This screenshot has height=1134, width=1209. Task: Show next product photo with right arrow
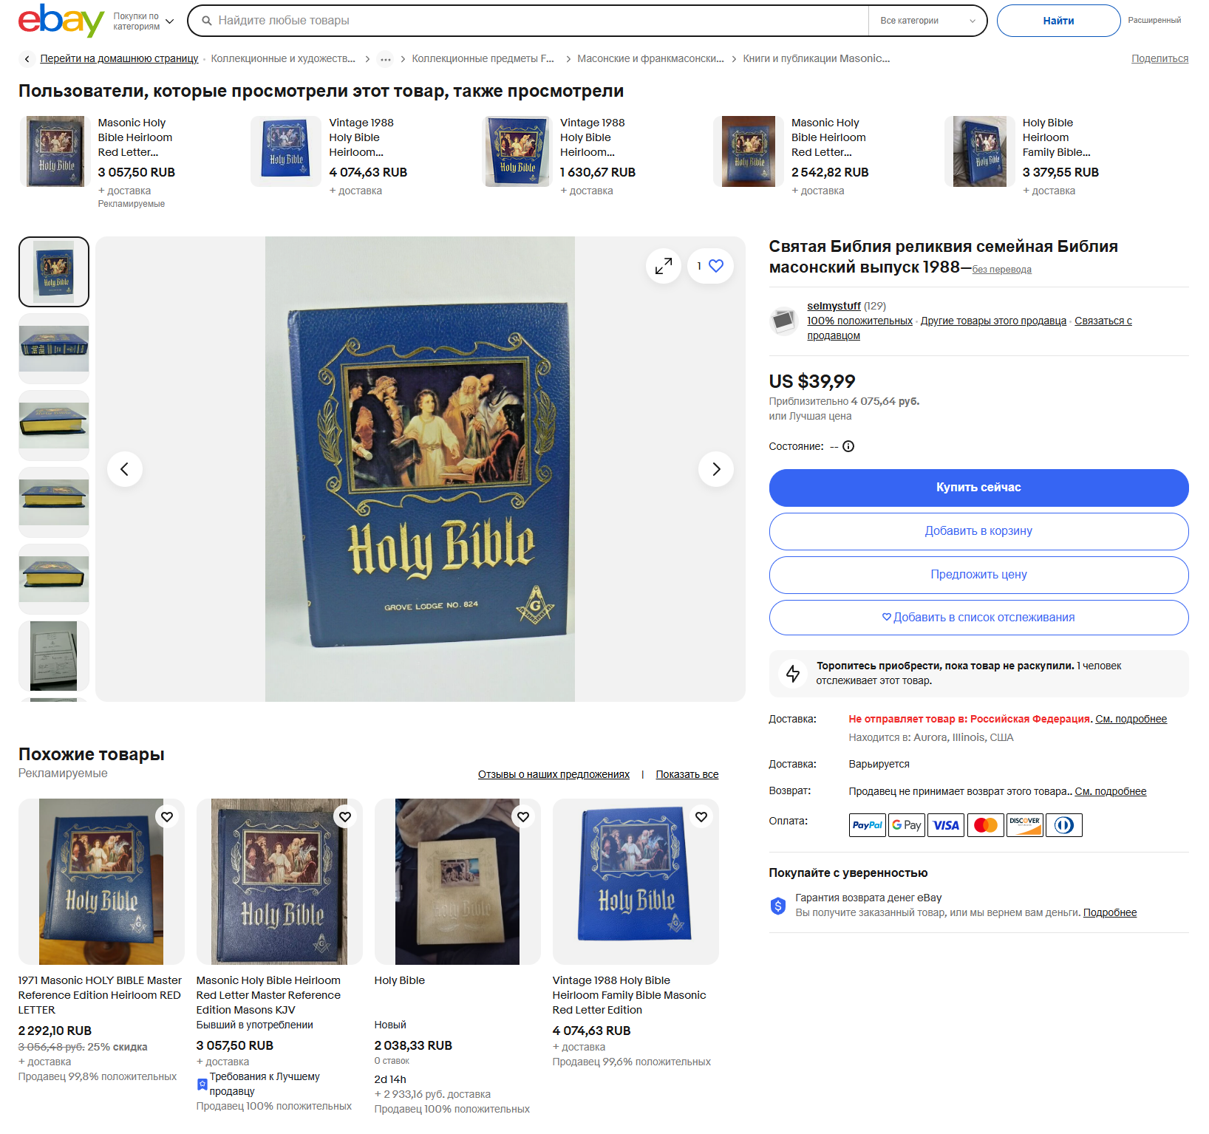[716, 469]
